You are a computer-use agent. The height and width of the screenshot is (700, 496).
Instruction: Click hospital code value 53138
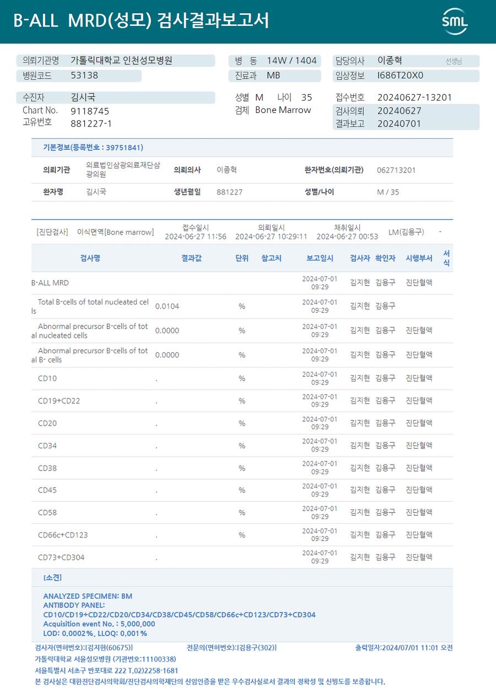tap(84, 75)
